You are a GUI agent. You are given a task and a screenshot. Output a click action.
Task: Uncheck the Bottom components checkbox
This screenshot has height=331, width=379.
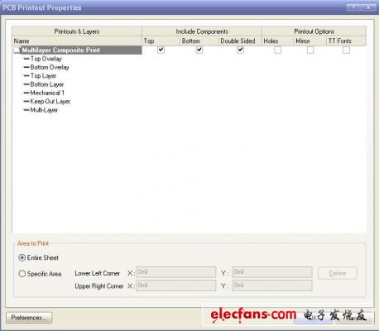pos(199,50)
